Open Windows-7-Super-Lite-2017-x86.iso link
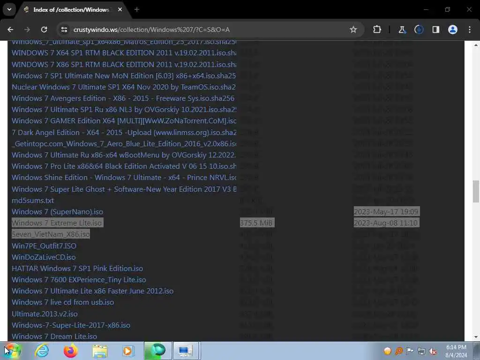480x360 pixels. (x=71, y=325)
